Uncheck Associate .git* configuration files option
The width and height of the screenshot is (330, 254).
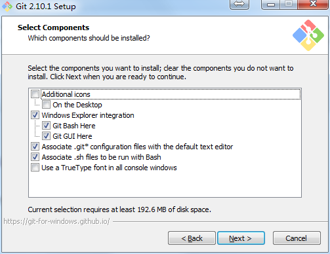coord(35,147)
